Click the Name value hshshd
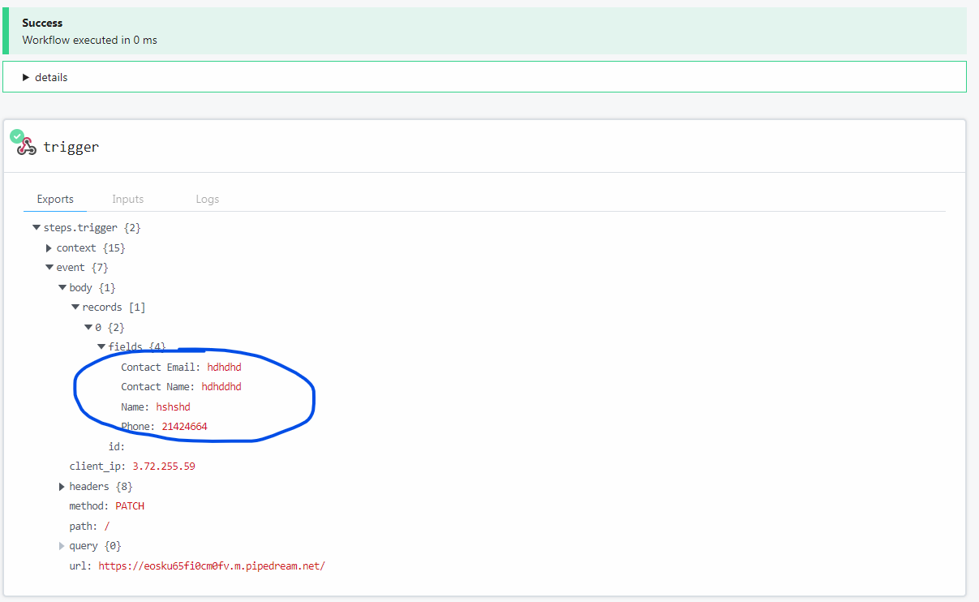The image size is (979, 602). coord(174,406)
